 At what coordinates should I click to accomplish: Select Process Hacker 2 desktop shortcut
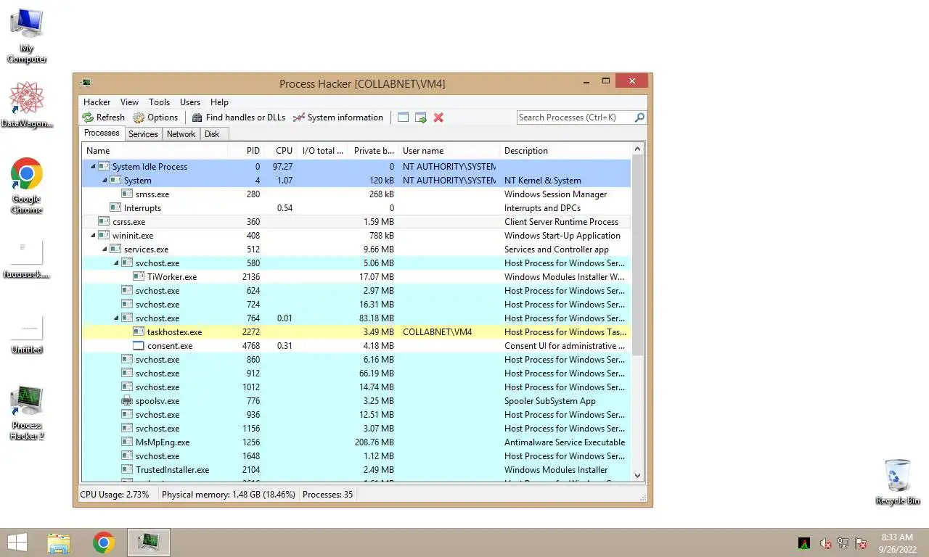tap(27, 413)
